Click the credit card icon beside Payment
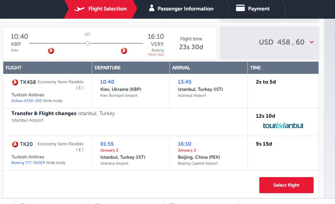The image size is (335, 204). 241,8
